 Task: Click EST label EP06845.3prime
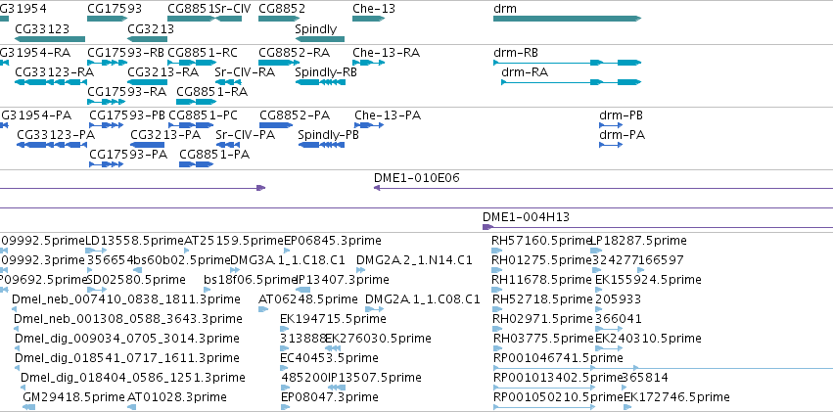tap(333, 241)
